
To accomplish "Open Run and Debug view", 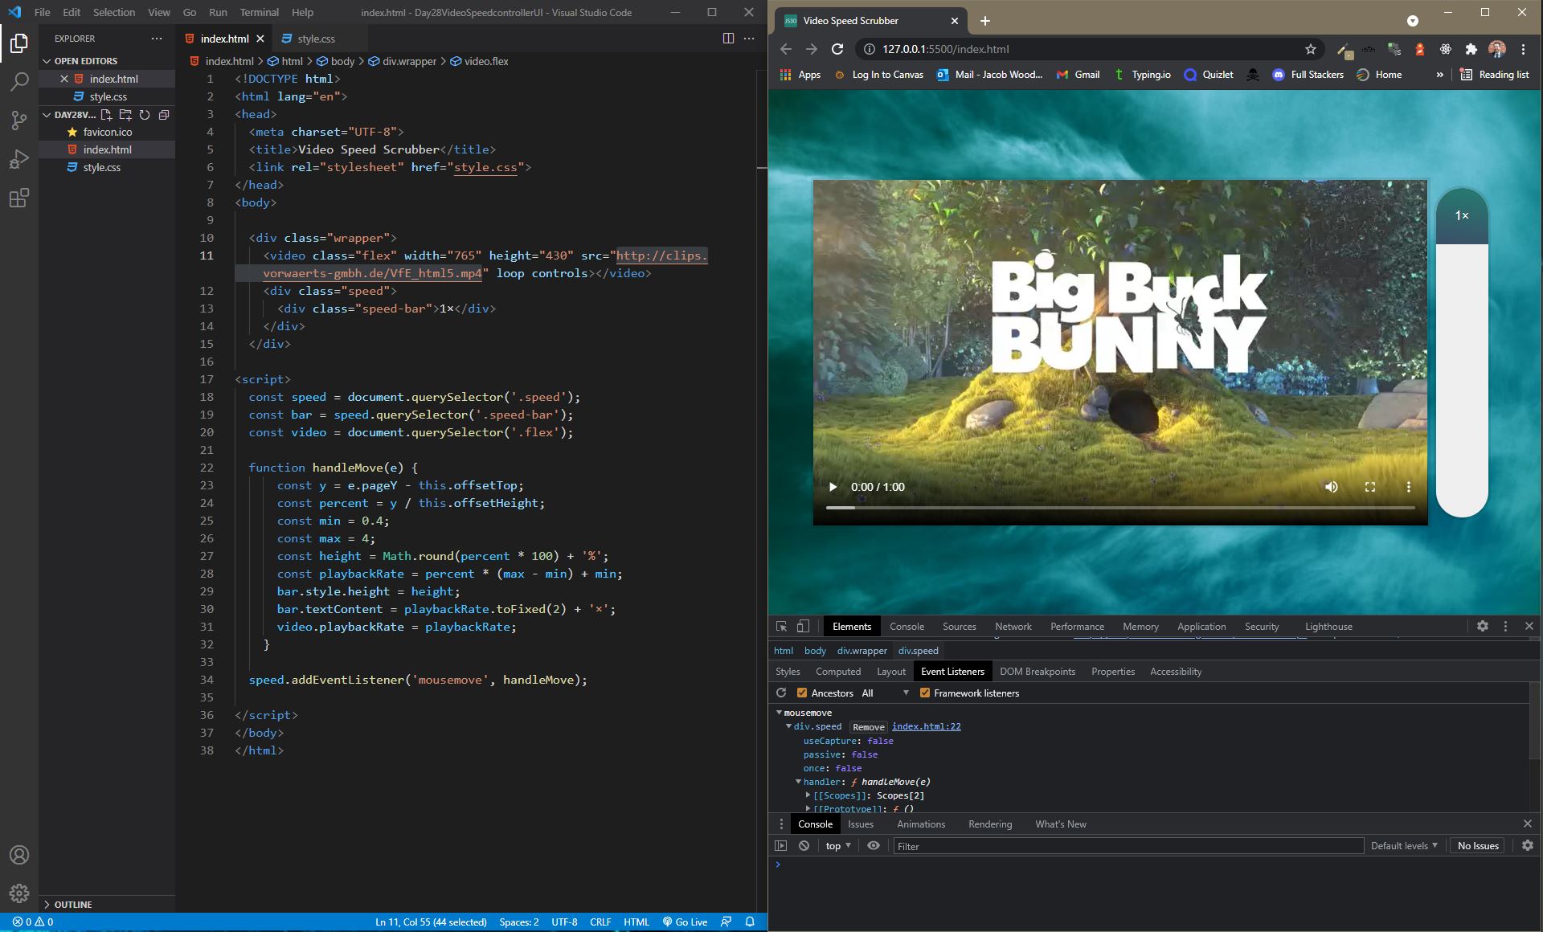I will pyautogui.click(x=19, y=159).
